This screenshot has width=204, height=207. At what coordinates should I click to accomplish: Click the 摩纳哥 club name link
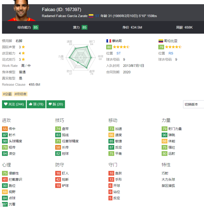[x=117, y=41]
